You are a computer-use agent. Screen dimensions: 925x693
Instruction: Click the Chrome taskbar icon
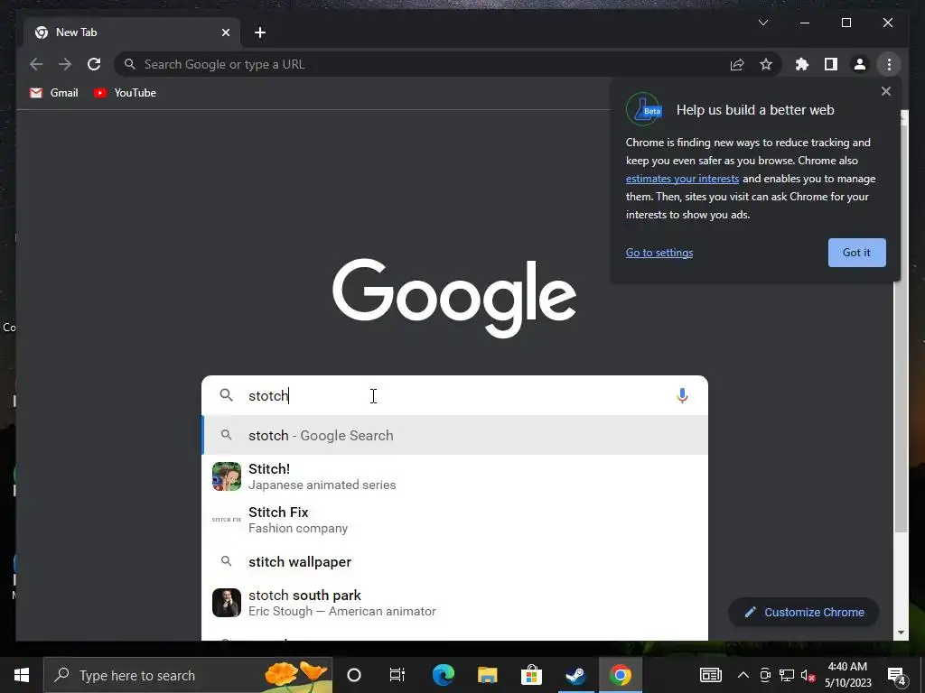(x=620, y=675)
